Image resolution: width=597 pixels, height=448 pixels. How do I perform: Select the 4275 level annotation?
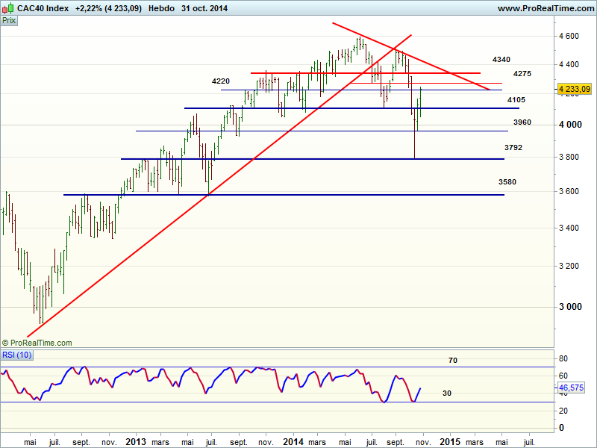[x=522, y=74]
